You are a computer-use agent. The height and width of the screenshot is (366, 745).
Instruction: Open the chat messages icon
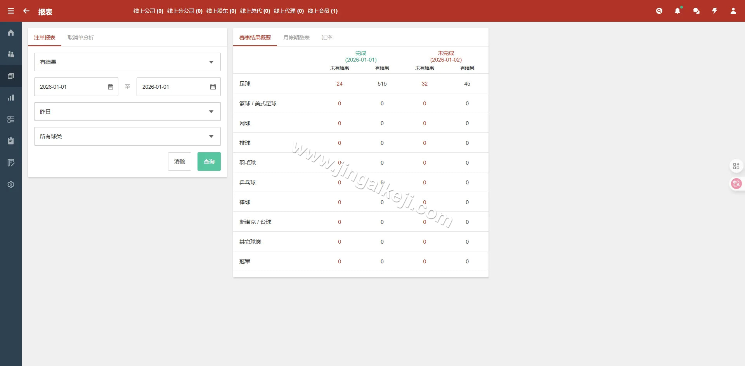696,11
